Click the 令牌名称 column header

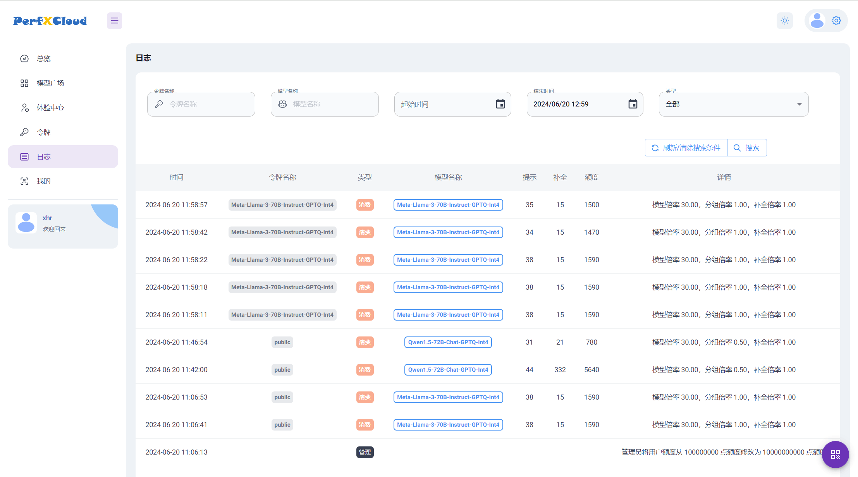coord(282,177)
